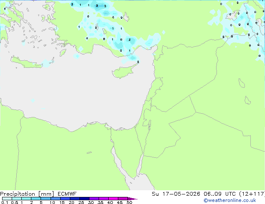The width and height of the screenshot is (265, 204).
Task: Select the 15–20 mm blue legend swatch
Action: pyautogui.click(x=65, y=199)
